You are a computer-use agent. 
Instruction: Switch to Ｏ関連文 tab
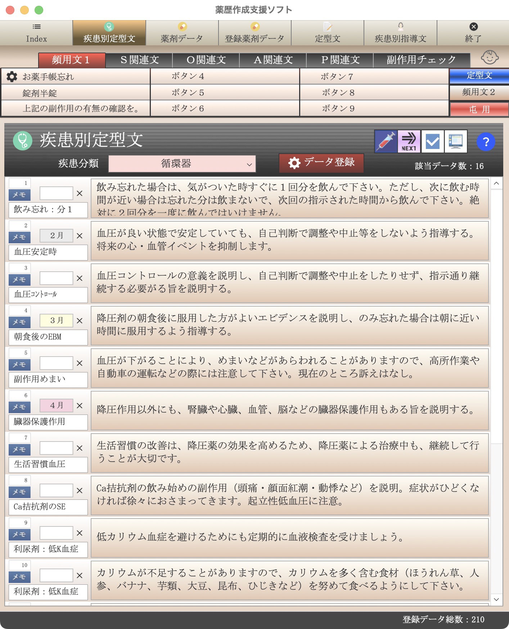pyautogui.click(x=206, y=60)
